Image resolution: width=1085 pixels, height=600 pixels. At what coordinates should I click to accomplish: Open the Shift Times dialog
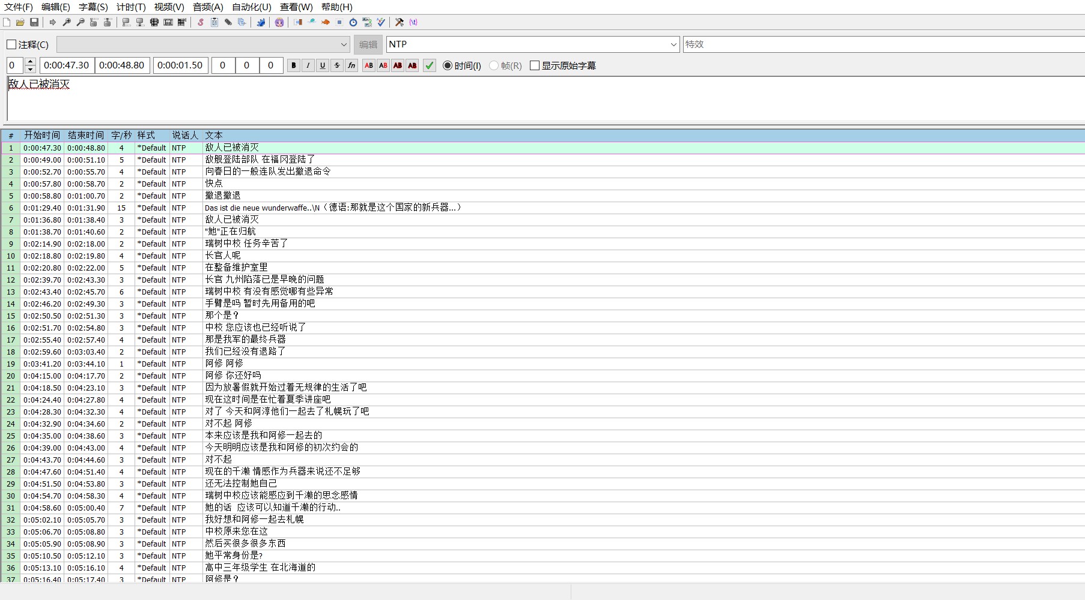[x=298, y=22]
